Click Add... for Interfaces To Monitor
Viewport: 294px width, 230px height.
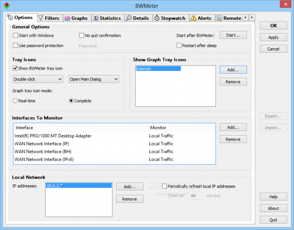(x=233, y=127)
